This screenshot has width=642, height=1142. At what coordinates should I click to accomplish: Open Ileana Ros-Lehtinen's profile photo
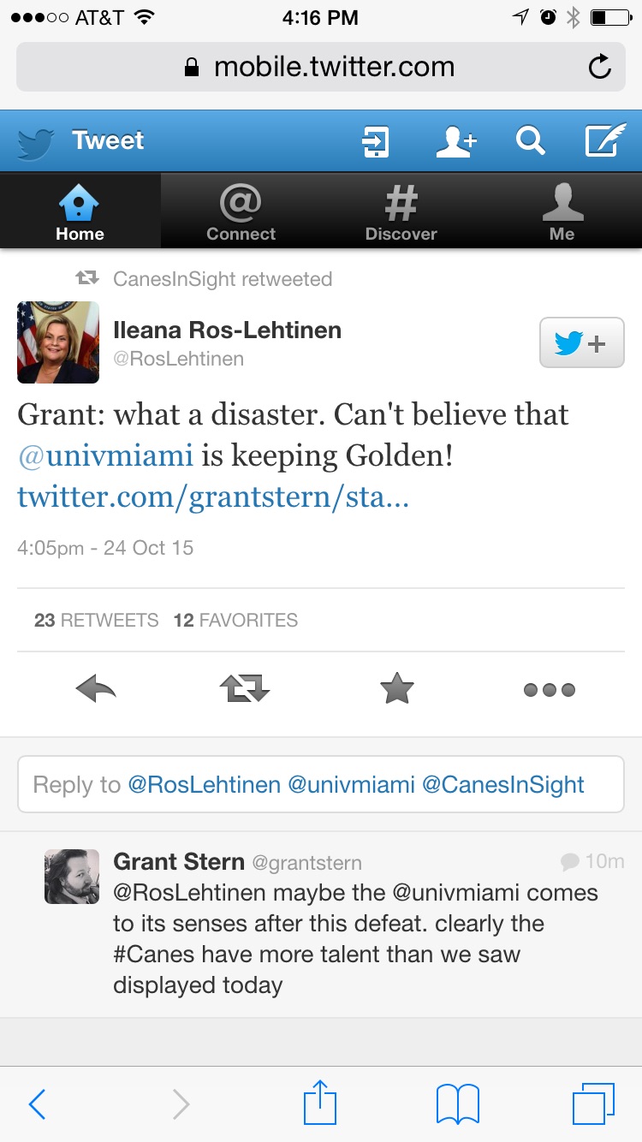[x=58, y=342]
